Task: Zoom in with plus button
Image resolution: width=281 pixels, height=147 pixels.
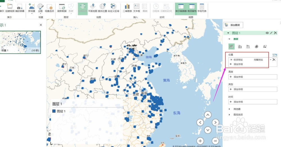Action: (x=200, y=141)
